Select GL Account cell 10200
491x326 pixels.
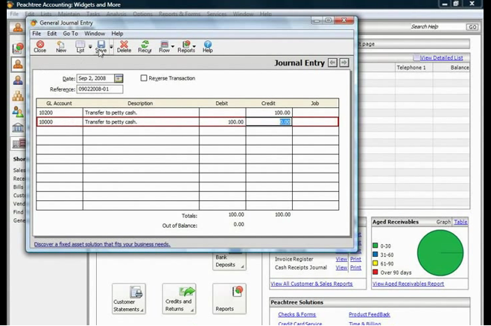coord(60,112)
